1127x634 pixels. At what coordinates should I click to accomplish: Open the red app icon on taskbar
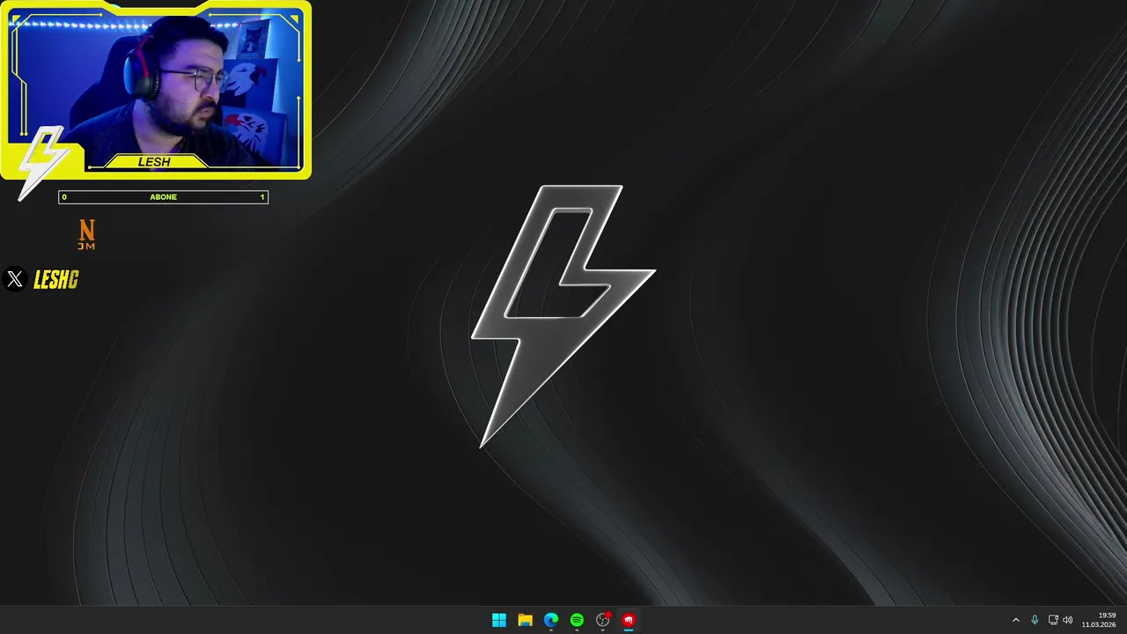pyautogui.click(x=629, y=620)
